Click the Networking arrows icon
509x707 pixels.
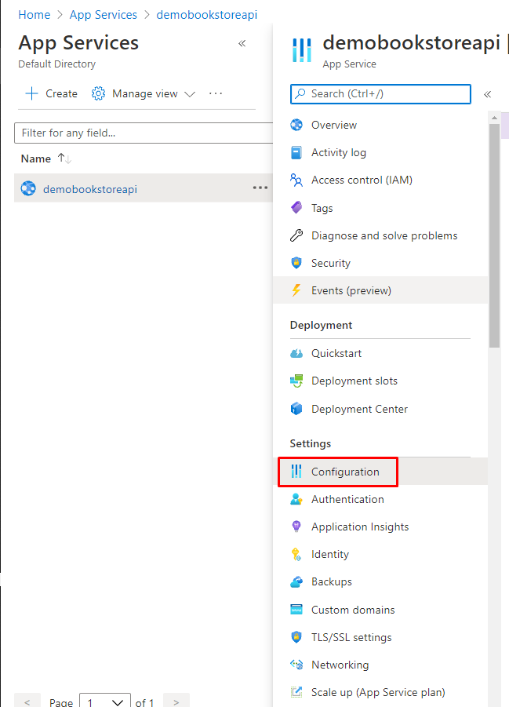296,665
